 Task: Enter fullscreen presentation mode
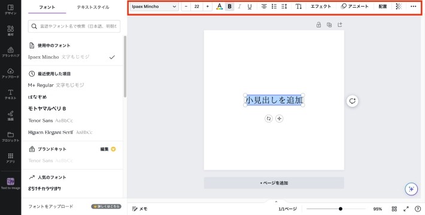point(406,209)
